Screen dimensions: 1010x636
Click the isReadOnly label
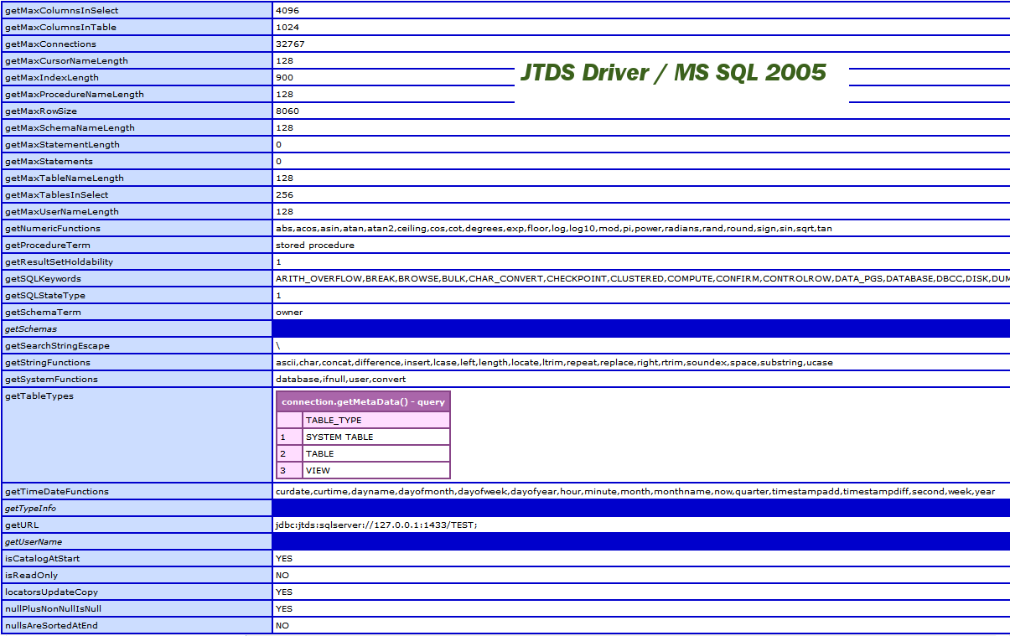[x=32, y=576]
